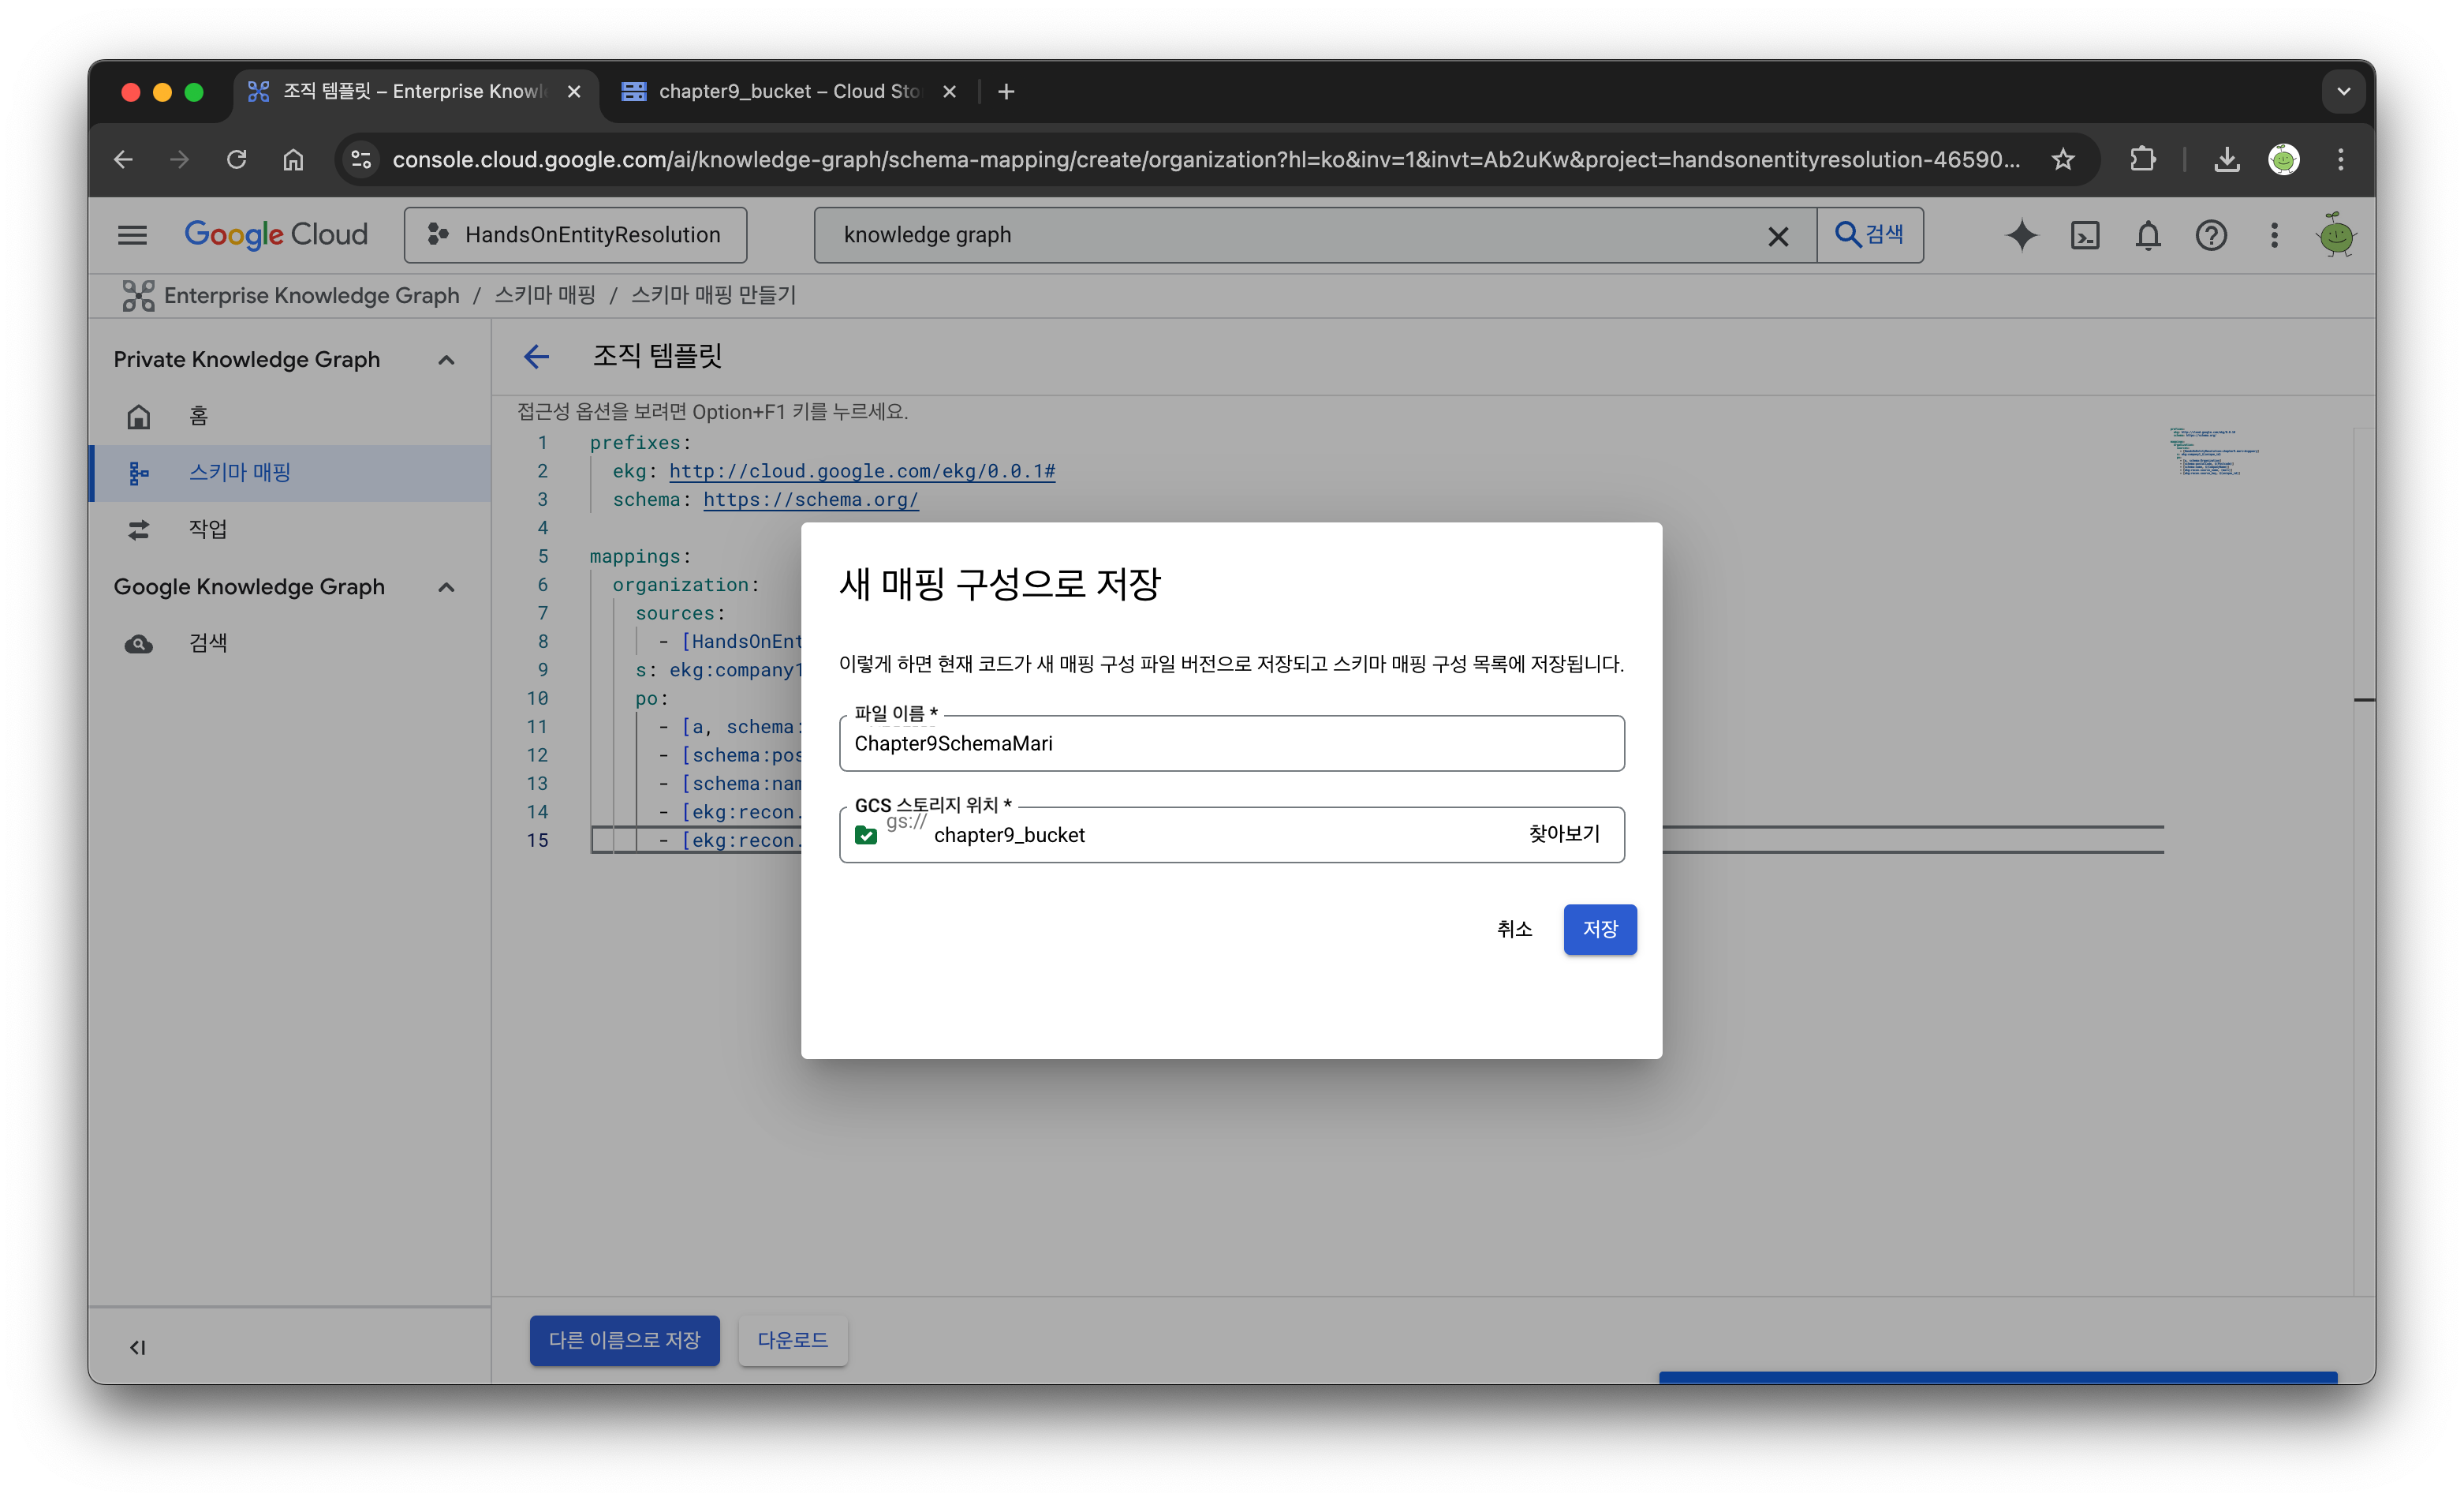Screen dimensions: 2464x1501
Task: Open the HandsOnEntityResolution project selector
Action: point(575,235)
